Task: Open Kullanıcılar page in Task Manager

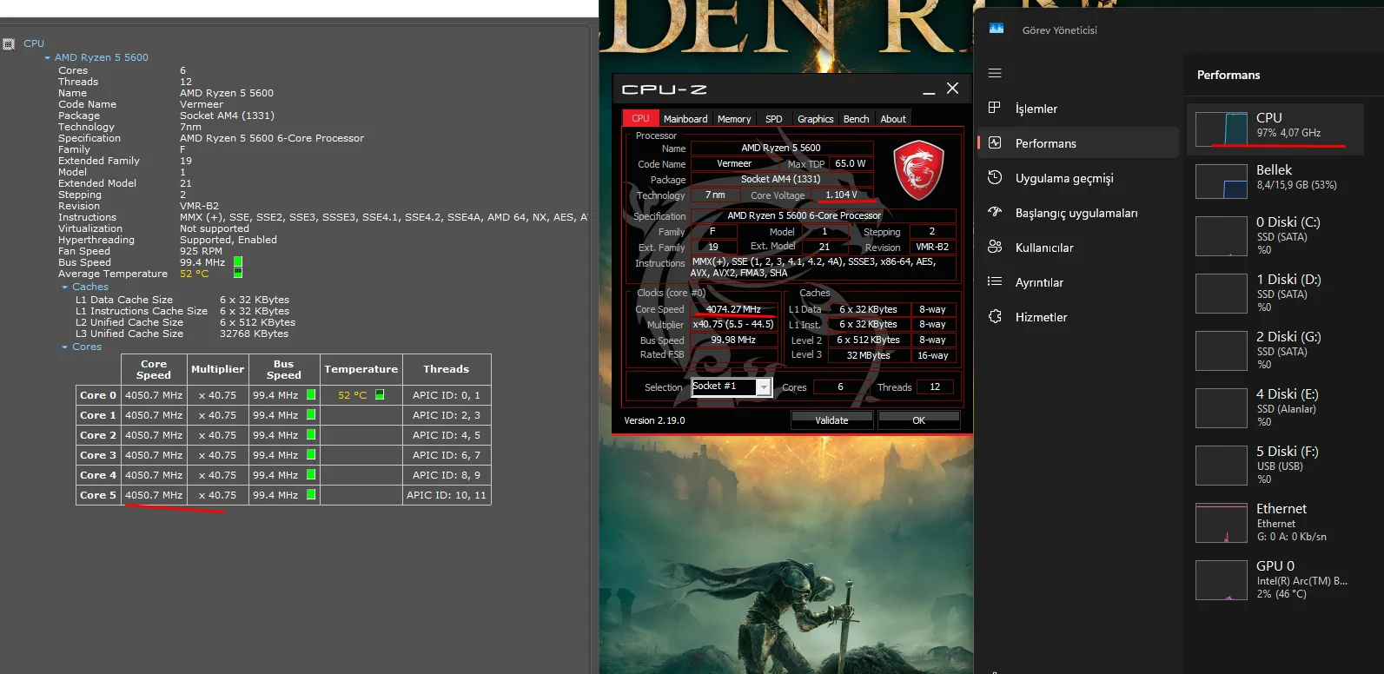Action: click(x=1078, y=248)
